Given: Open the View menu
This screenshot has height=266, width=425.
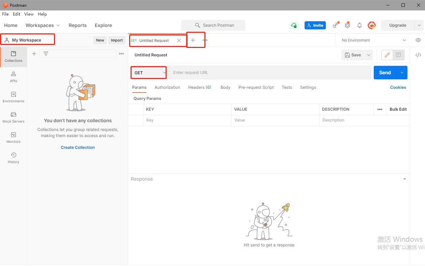Looking at the screenshot, I should point(29,14).
